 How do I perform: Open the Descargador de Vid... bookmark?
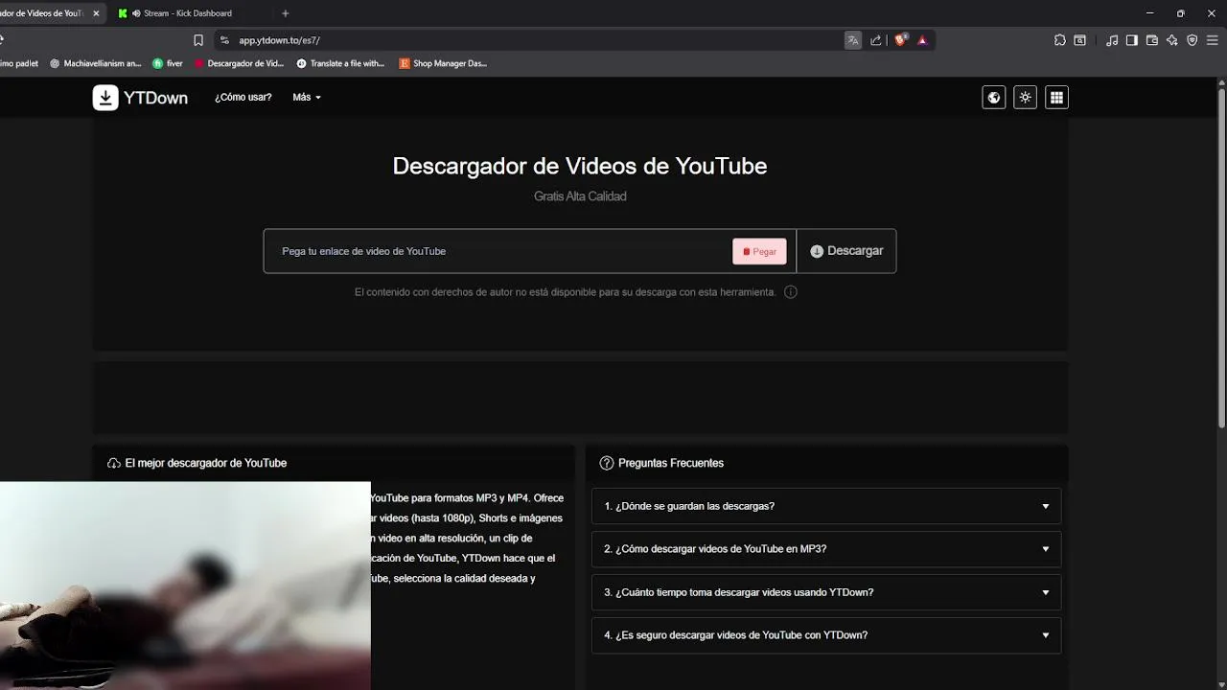tap(240, 63)
